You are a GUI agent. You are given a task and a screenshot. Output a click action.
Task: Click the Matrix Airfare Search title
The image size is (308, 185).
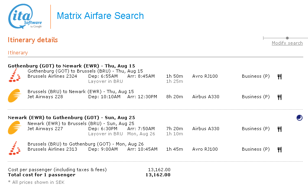click(x=100, y=16)
